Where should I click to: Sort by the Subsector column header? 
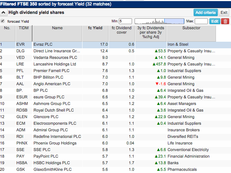tap(191, 34)
